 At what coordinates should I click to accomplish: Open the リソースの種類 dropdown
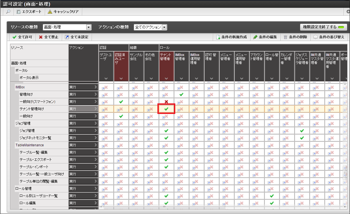(x=67, y=27)
